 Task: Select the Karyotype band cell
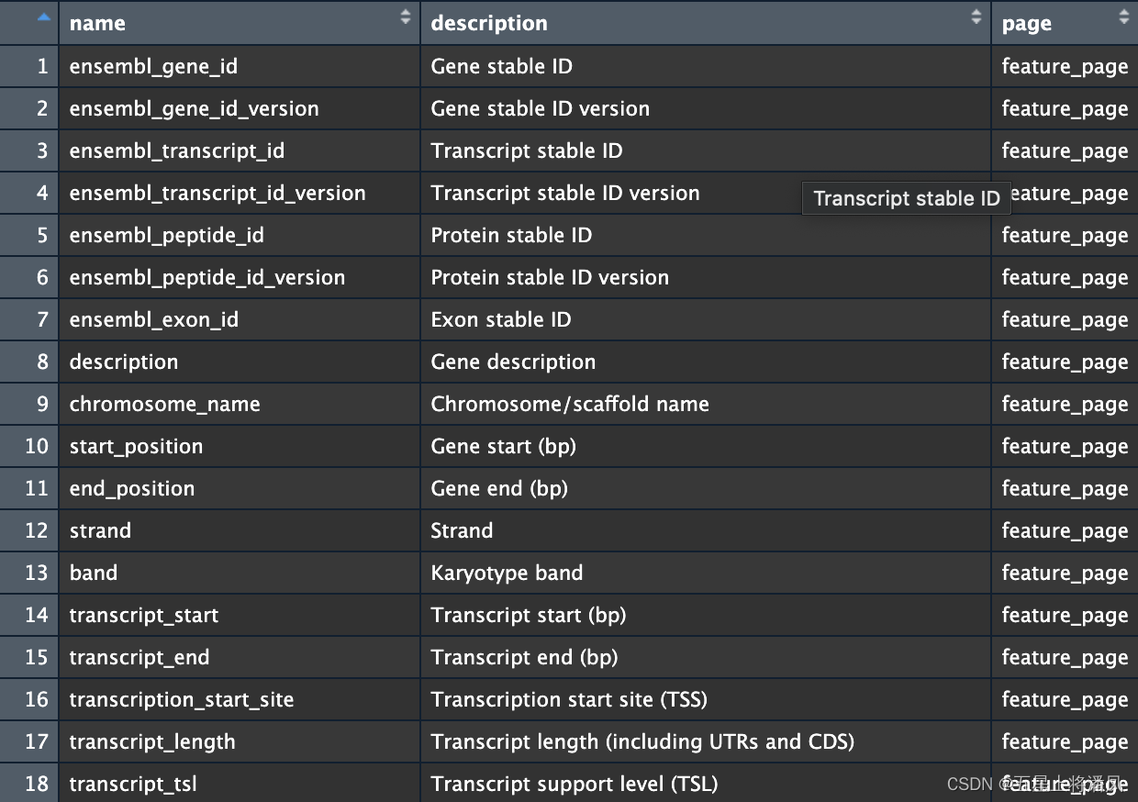click(x=507, y=574)
